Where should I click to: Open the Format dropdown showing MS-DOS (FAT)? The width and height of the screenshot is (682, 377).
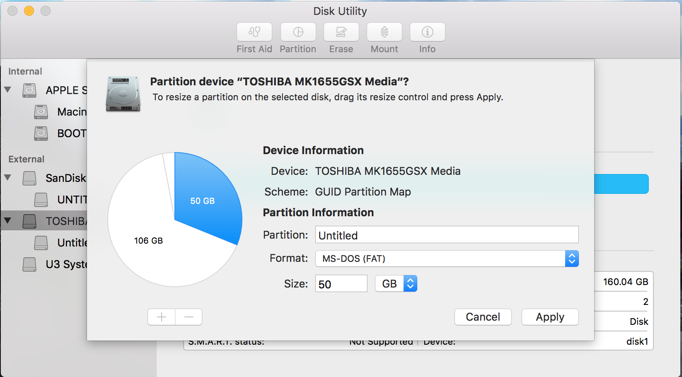[447, 259]
